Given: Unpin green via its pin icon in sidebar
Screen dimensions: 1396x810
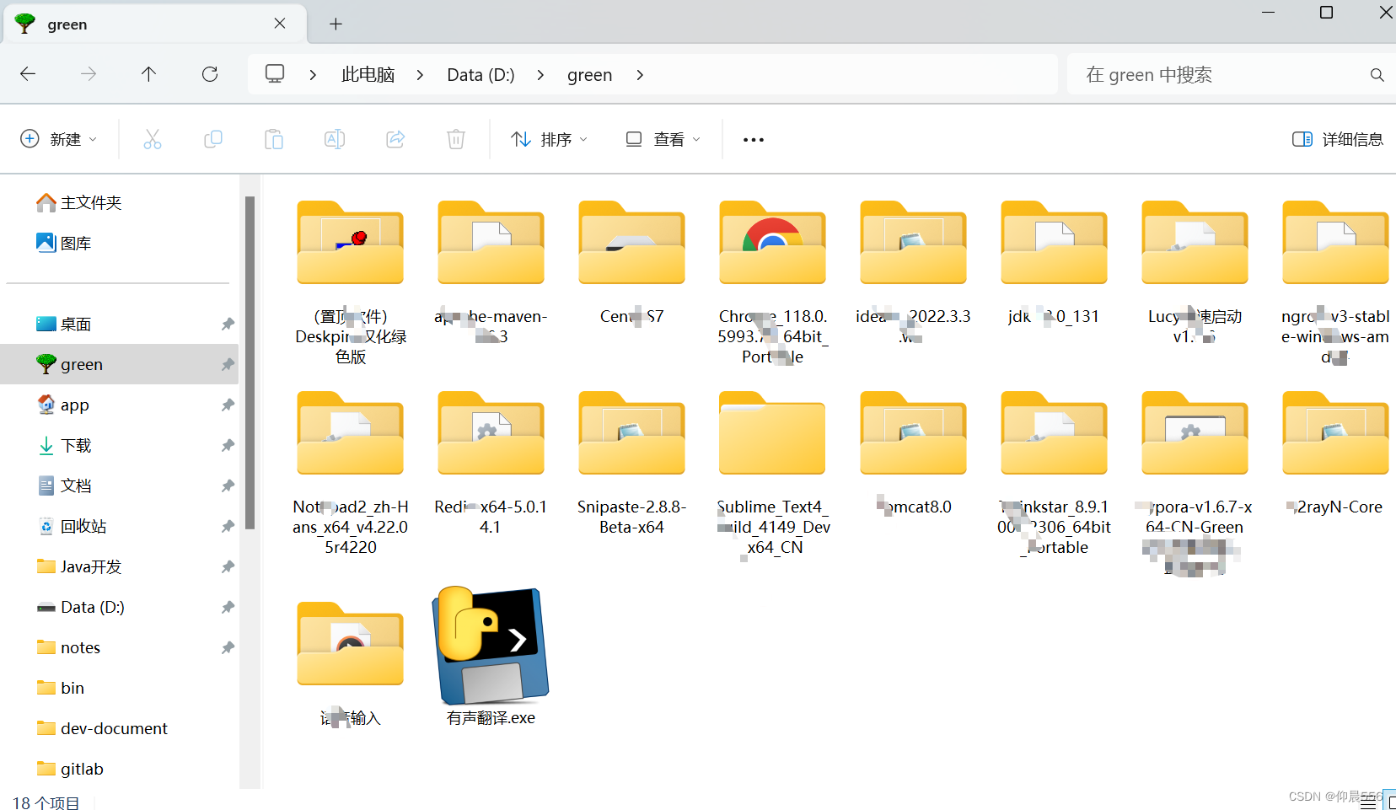Looking at the screenshot, I should pos(228,364).
